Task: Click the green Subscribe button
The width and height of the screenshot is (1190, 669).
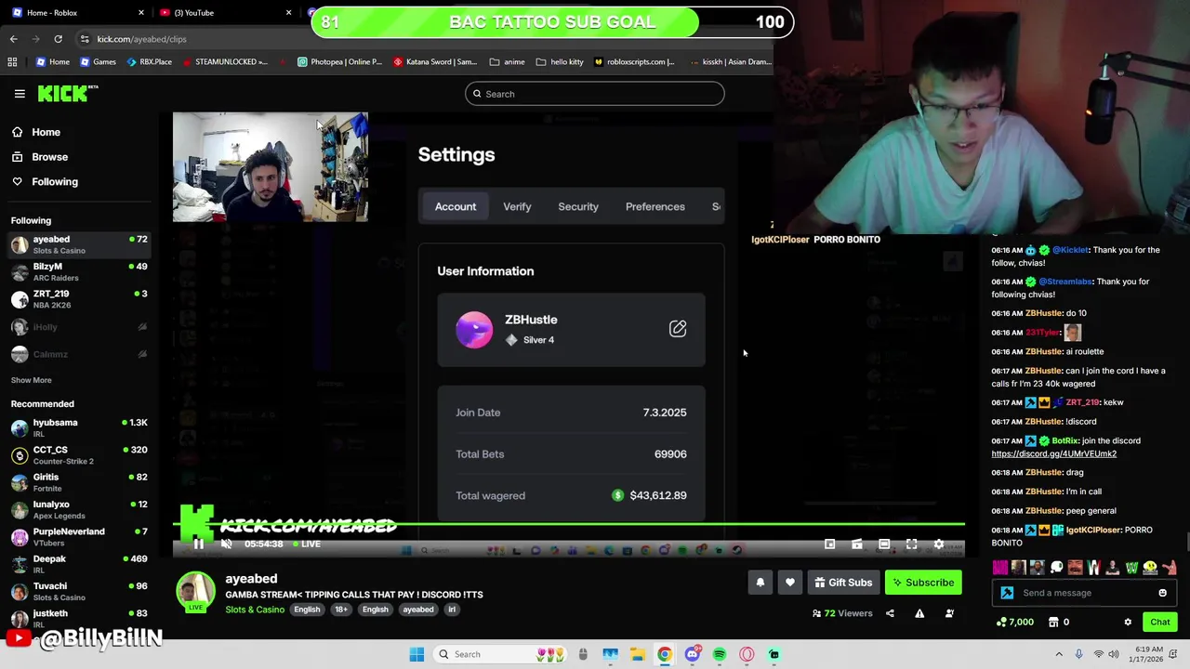Action: pos(923,583)
